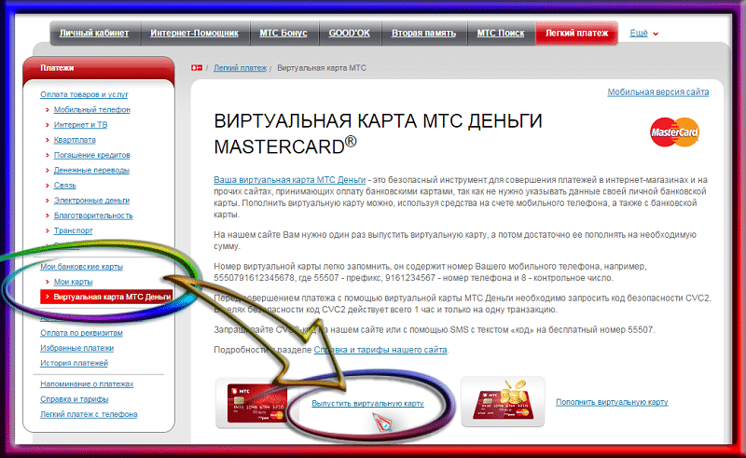The image size is (746, 458).
Task: Open История платежей link
Action: (x=74, y=363)
